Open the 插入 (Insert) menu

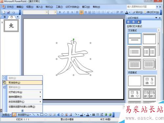(x=39, y=7)
